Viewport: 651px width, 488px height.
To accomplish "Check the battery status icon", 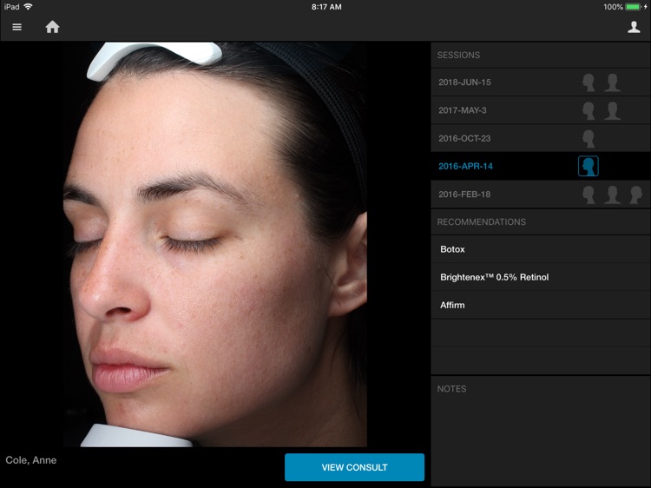I will coord(635,7).
